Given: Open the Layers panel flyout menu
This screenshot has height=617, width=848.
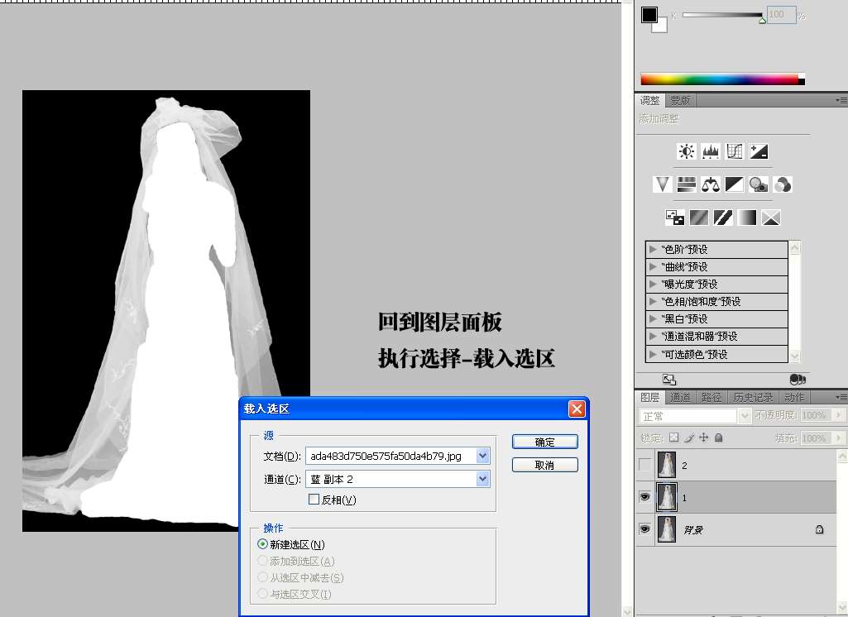Looking at the screenshot, I should (841, 397).
